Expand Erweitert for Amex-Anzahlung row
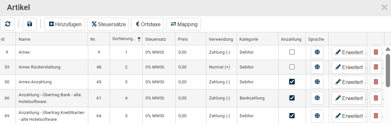This screenshot has height=124, width=391. tap(348, 82)
